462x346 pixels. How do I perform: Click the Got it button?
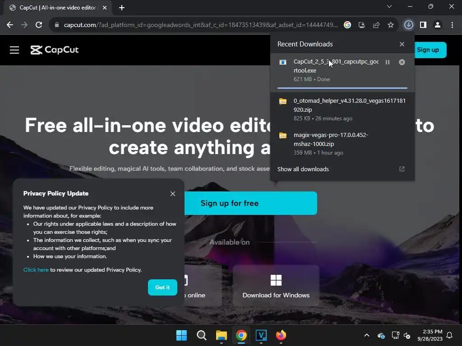pos(162,287)
